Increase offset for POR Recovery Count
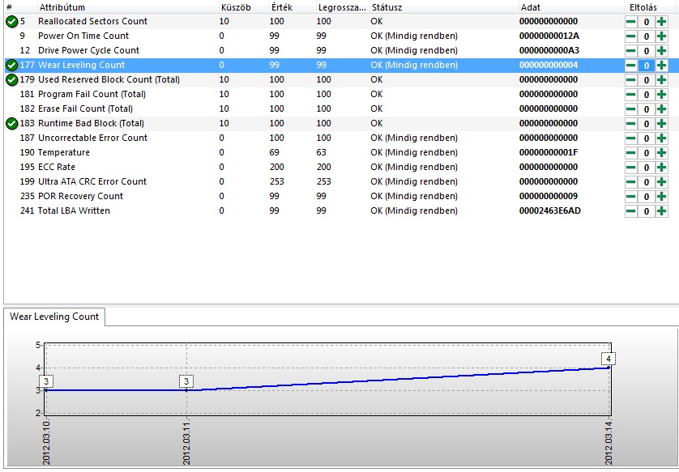This screenshot has height=472, width=679. point(661,197)
